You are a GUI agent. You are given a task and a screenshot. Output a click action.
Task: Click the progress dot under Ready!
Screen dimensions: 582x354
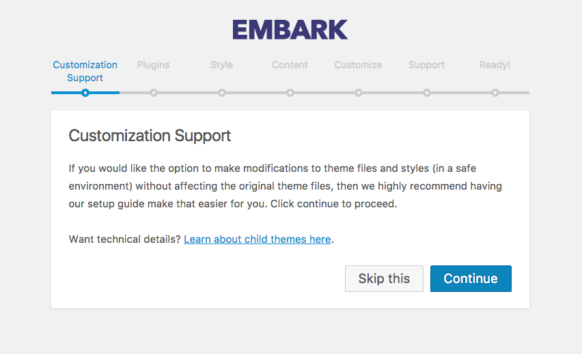495,93
